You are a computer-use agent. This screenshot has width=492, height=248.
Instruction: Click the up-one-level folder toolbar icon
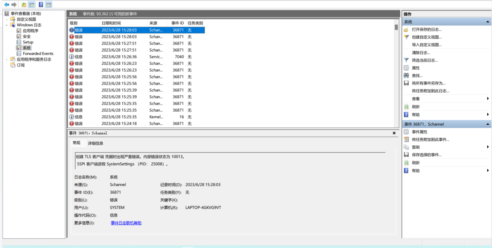point(24,5)
